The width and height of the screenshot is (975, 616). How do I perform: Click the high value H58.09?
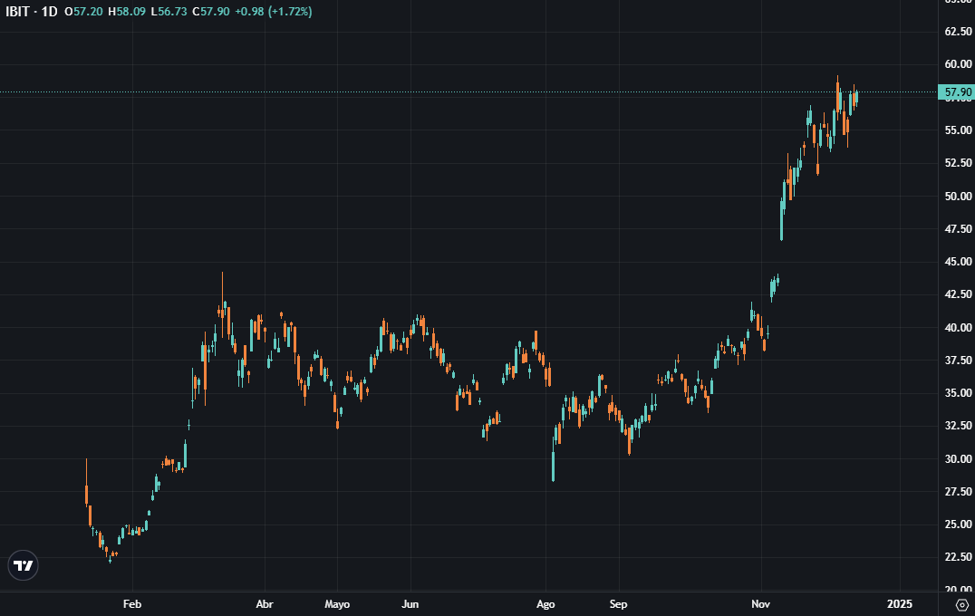pyautogui.click(x=127, y=11)
